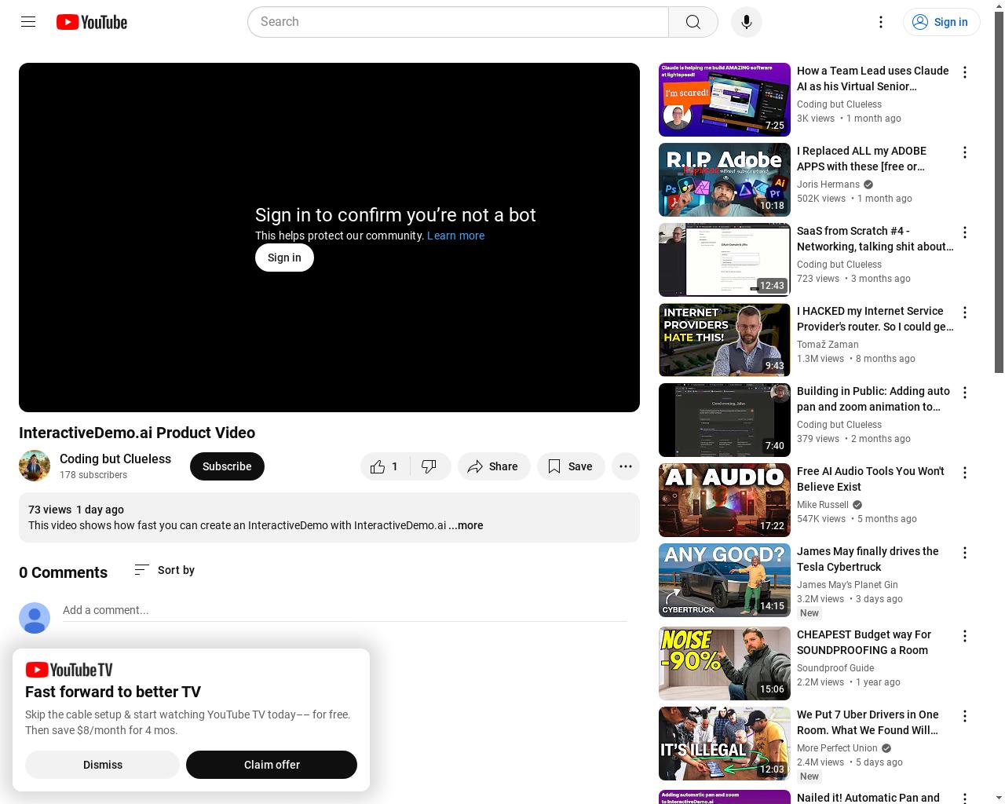1005x804 pixels.
Task: Open James May's Planet Gin channel
Action: coord(847,585)
